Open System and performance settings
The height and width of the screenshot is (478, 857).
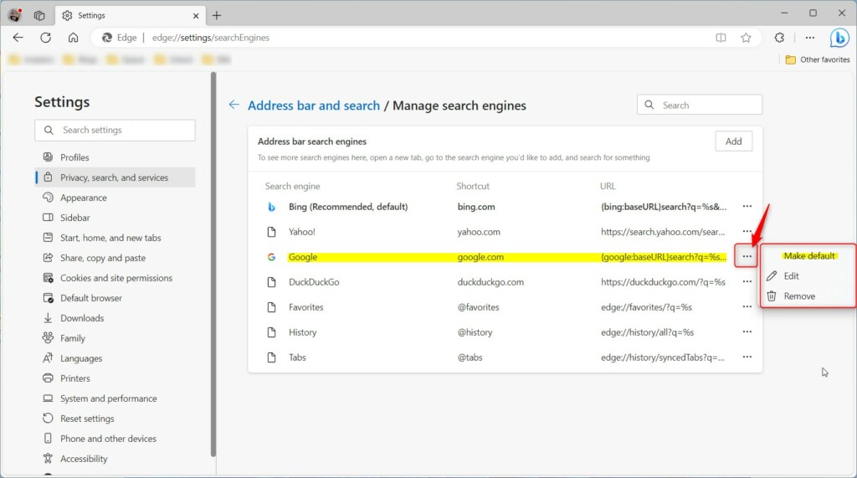[115, 398]
